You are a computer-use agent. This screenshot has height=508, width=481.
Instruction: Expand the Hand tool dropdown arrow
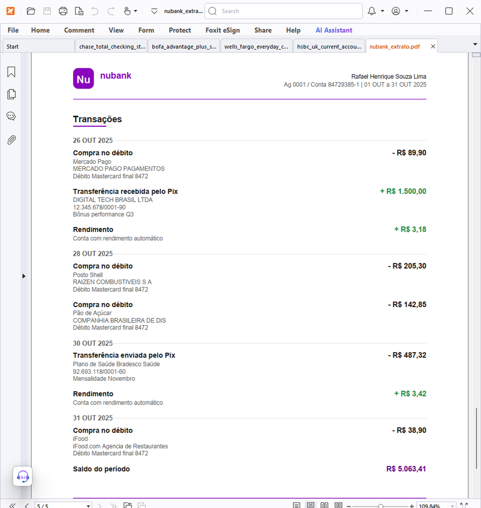135,11
